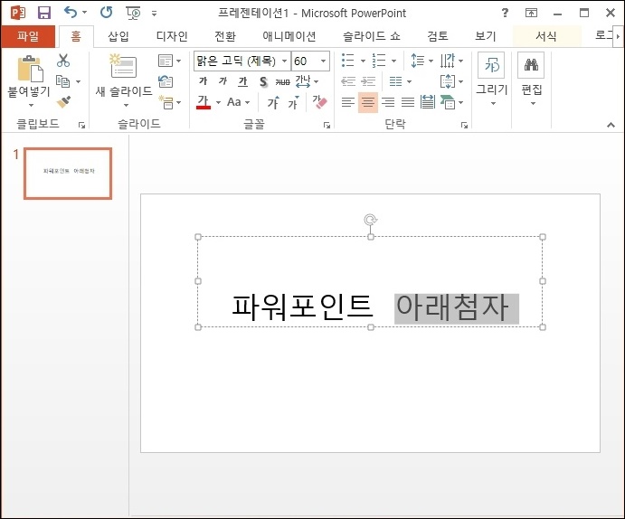The height and width of the screenshot is (519, 625).
Task: Reset slide layout icon
Action: click(166, 81)
